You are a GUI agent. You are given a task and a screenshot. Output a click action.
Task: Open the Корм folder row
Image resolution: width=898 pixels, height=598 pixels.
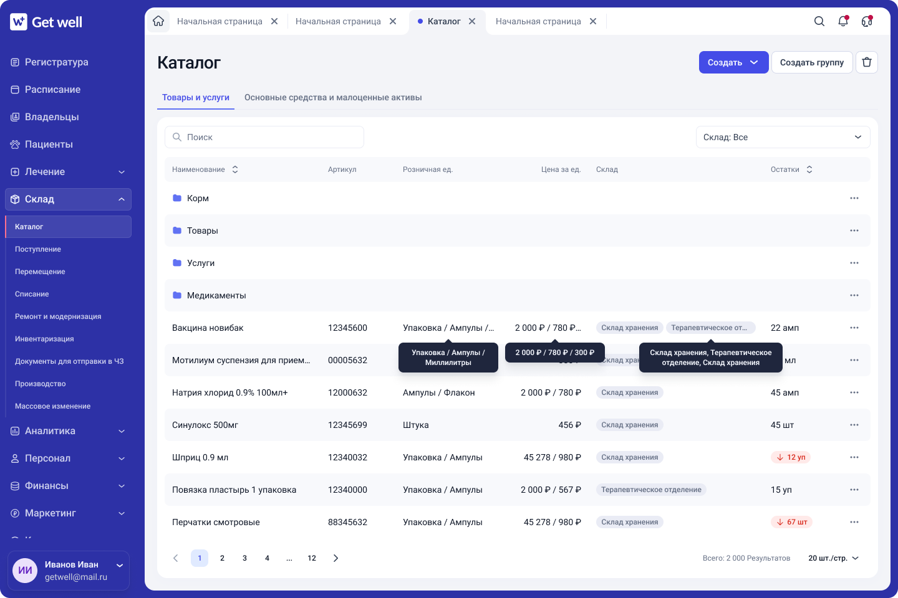(518, 198)
